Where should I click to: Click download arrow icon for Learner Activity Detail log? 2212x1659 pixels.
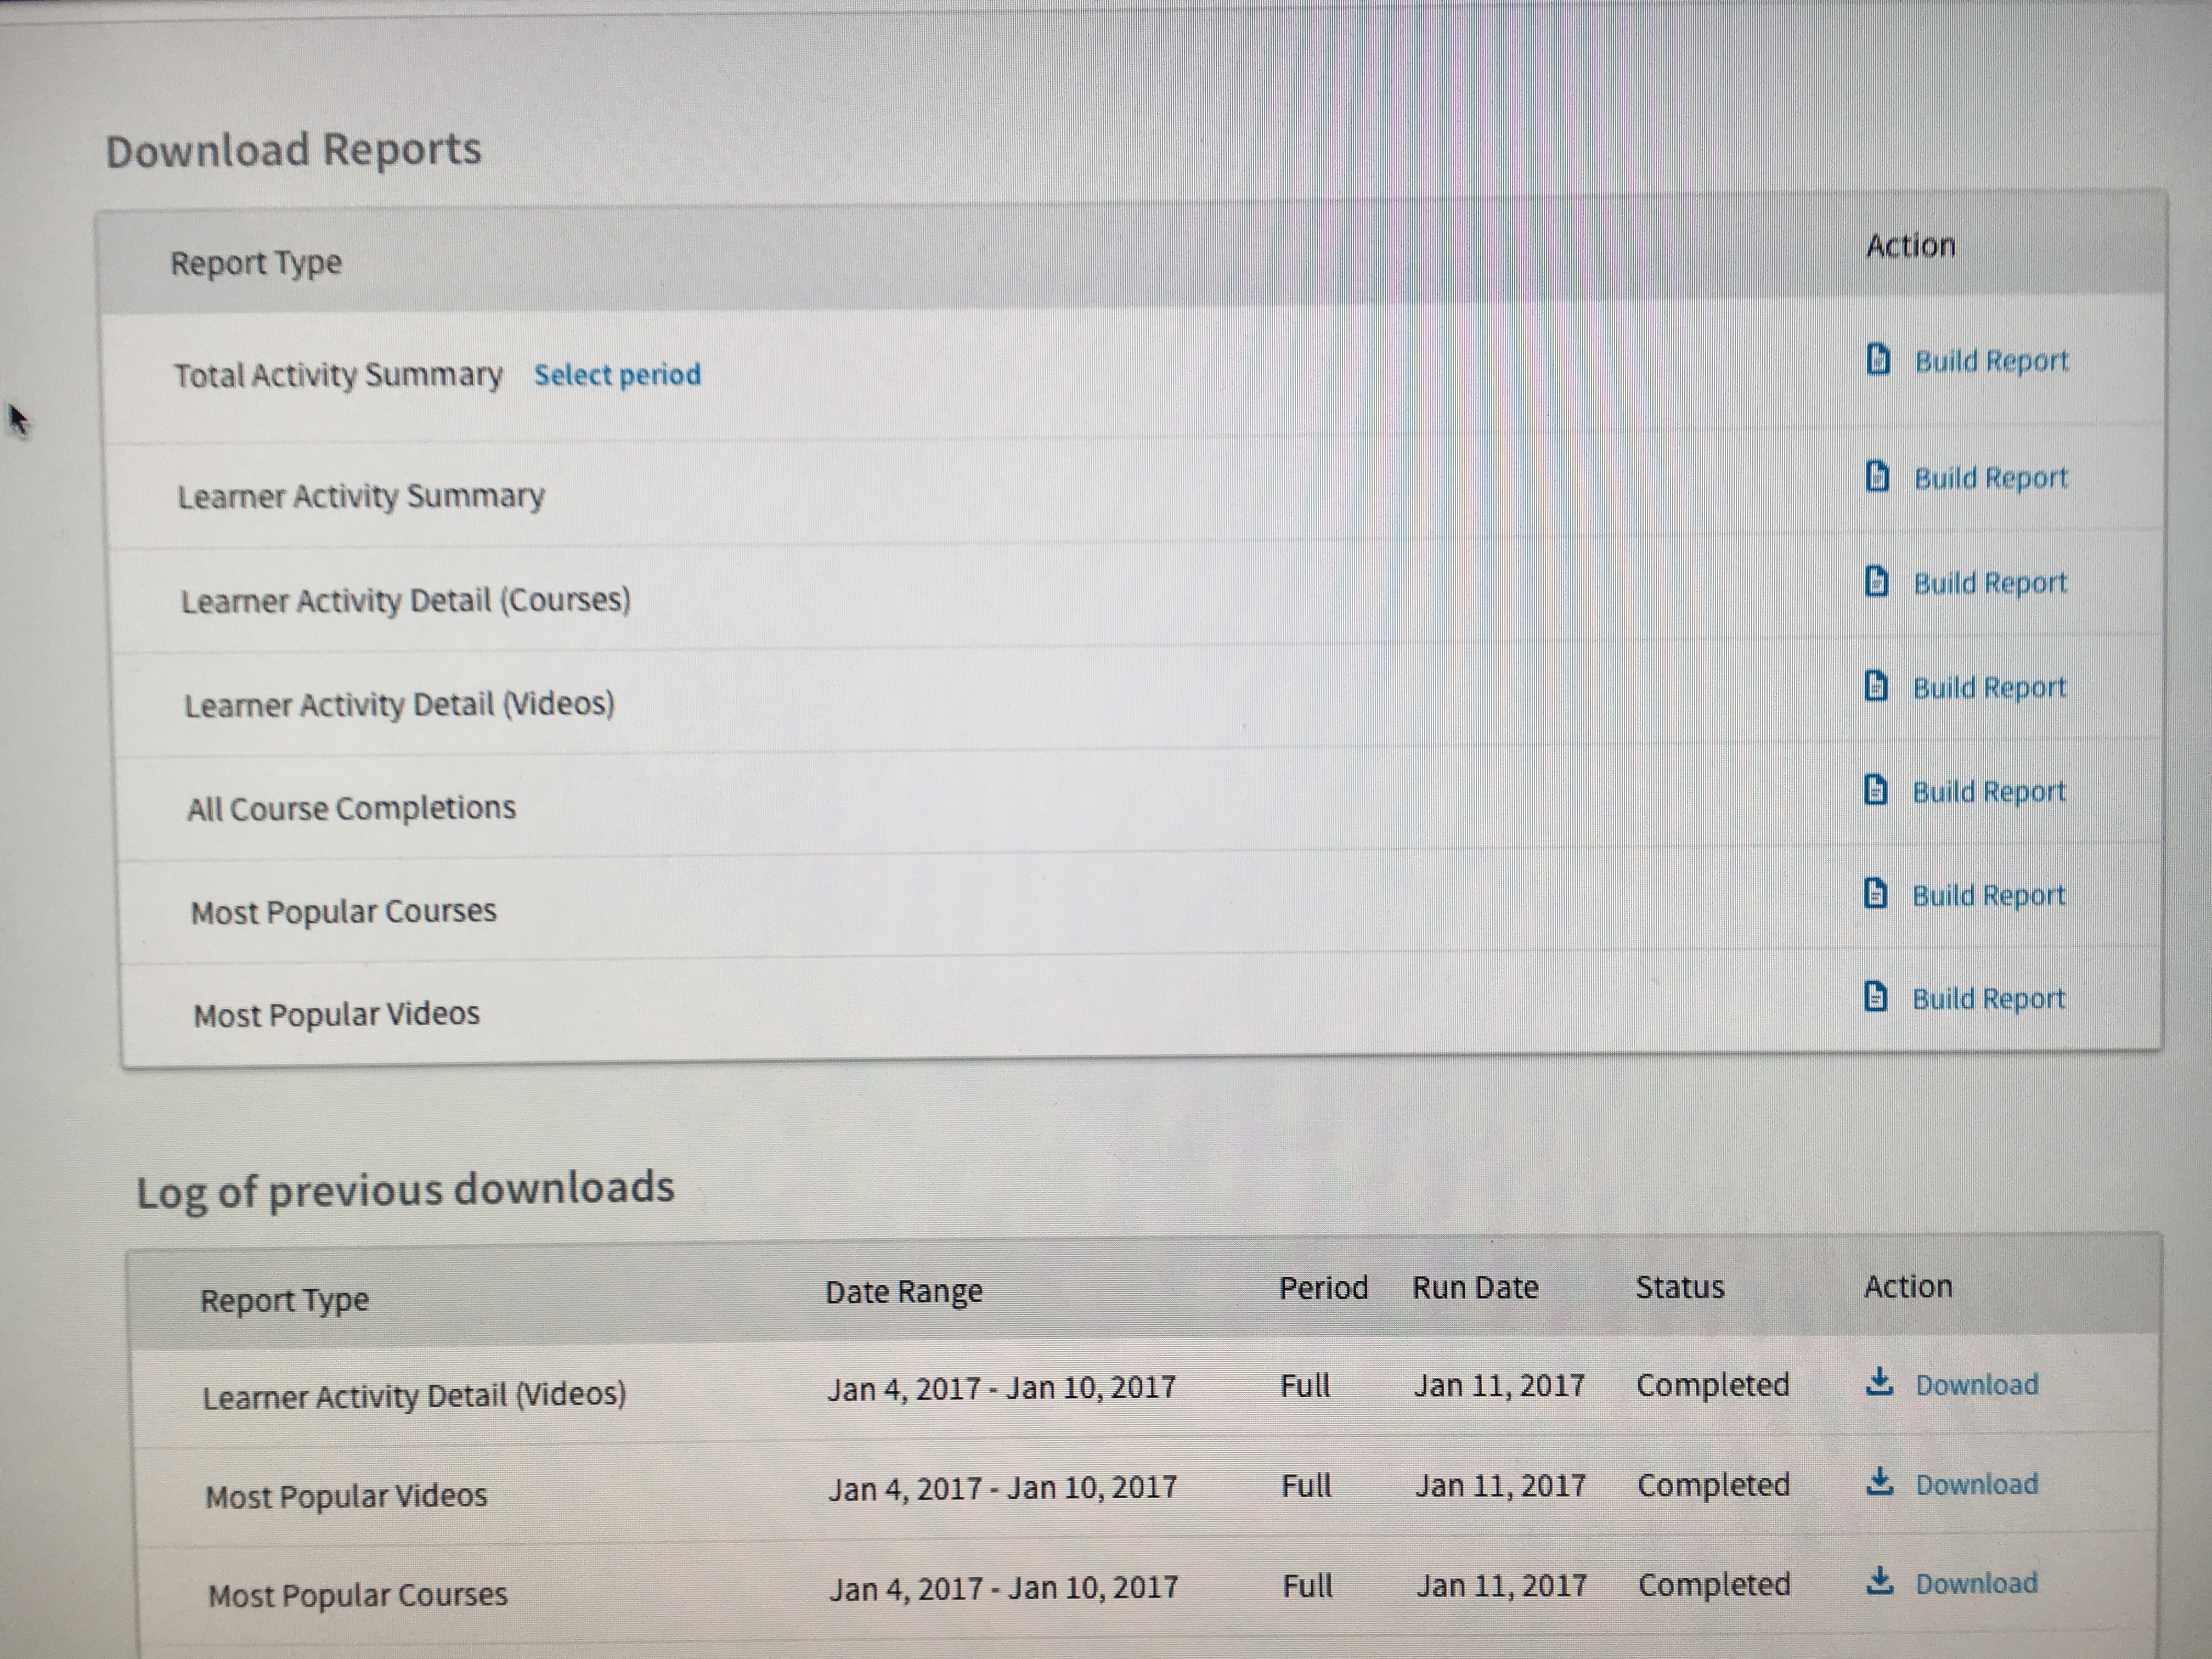1880,1382
